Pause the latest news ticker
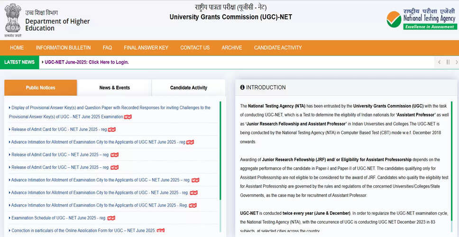 (448, 62)
